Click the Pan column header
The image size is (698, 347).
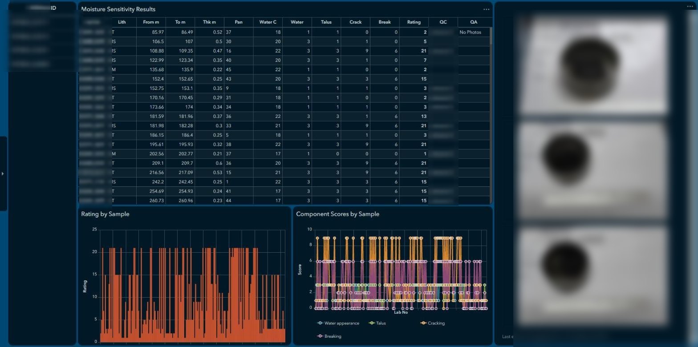(x=239, y=22)
